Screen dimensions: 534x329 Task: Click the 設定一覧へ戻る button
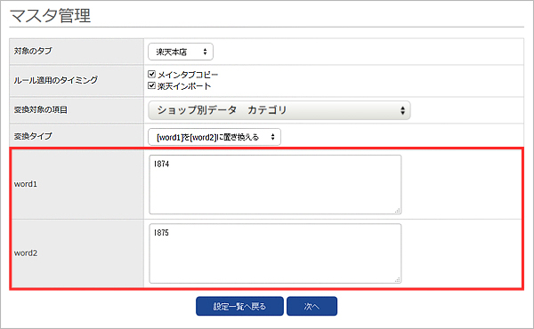[x=239, y=306]
